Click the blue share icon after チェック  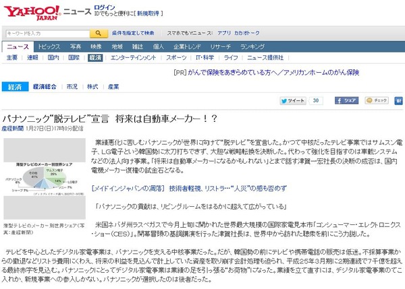[398, 100]
